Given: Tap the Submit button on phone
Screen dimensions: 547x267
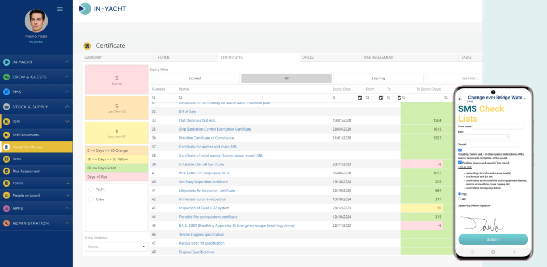Looking at the screenshot, I should coord(493,239).
